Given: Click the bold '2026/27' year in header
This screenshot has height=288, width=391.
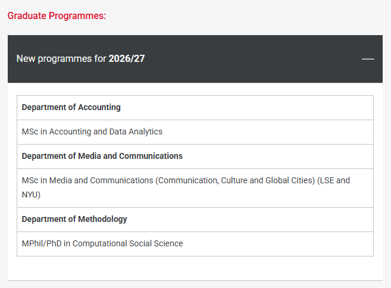Looking at the screenshot, I should point(126,59).
